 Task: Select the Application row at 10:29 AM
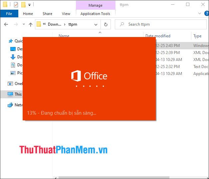pyautogui.click(x=182, y=74)
